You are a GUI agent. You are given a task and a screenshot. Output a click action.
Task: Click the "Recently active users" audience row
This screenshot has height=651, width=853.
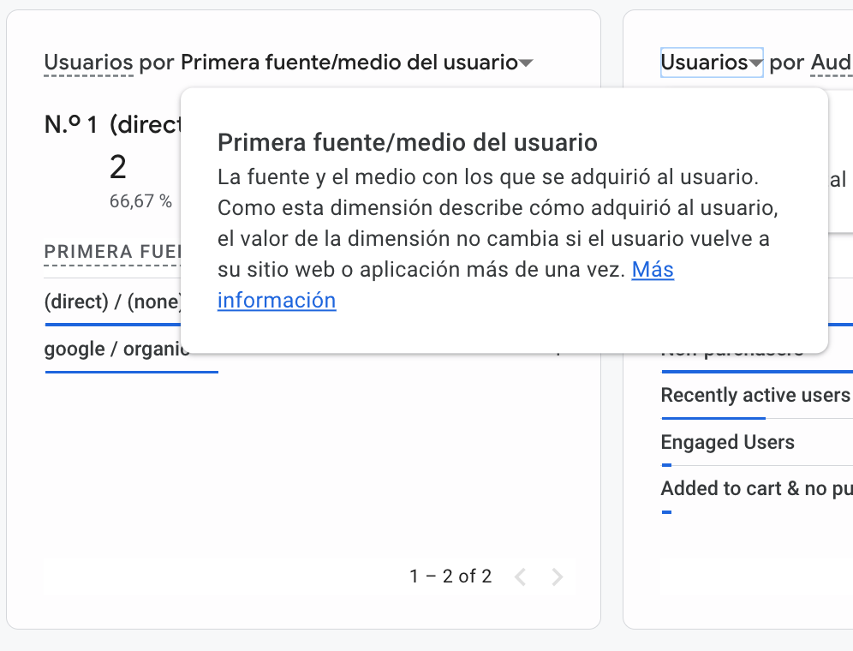(x=755, y=395)
